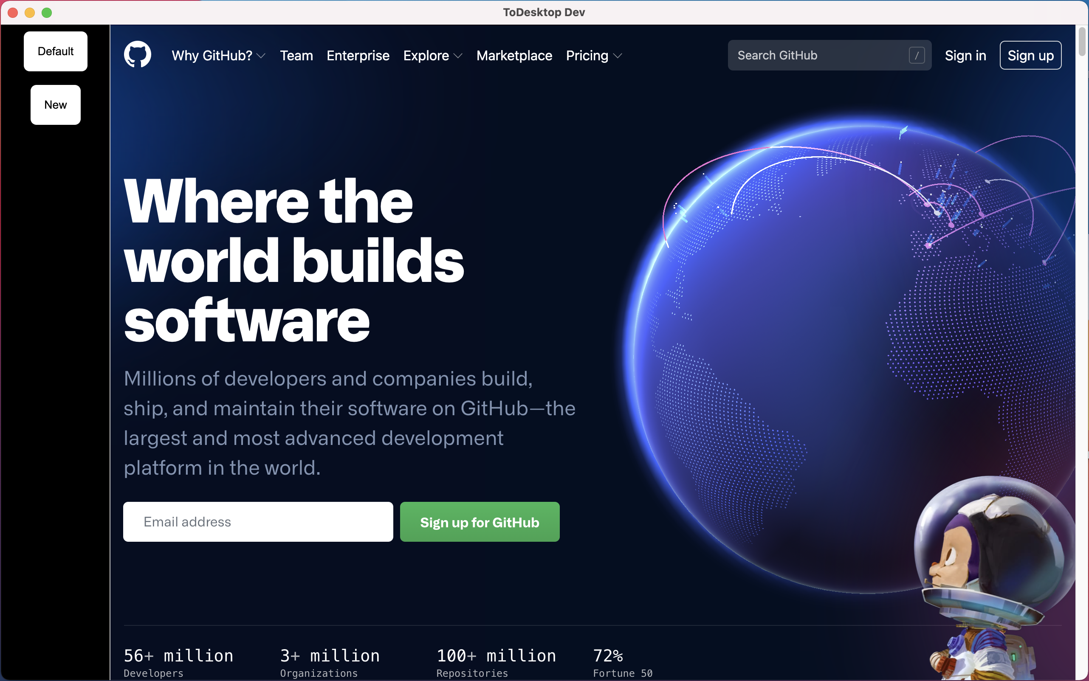The image size is (1089, 681).
Task: Expand the Pricing dropdown menu
Action: click(594, 55)
